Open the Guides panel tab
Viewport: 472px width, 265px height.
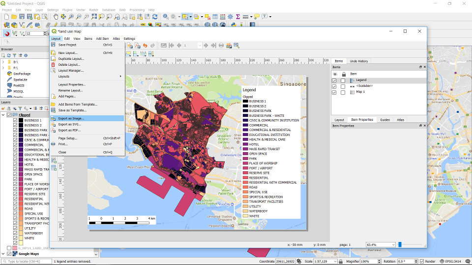(384, 120)
